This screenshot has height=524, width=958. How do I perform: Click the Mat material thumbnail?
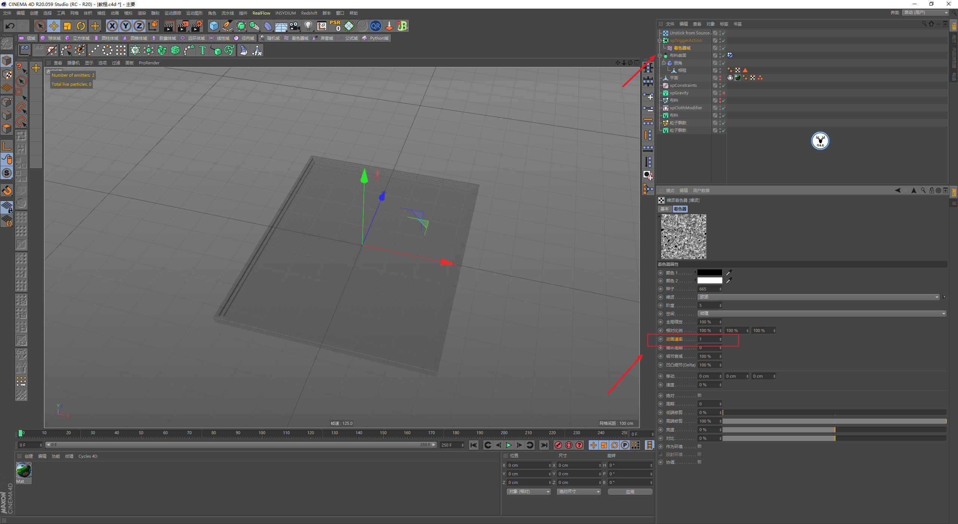coord(24,470)
